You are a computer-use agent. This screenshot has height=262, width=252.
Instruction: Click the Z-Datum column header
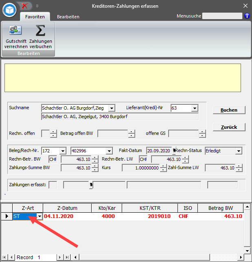(67, 208)
